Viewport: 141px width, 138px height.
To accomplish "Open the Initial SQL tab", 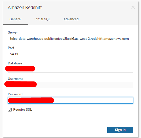I will click(42, 19).
